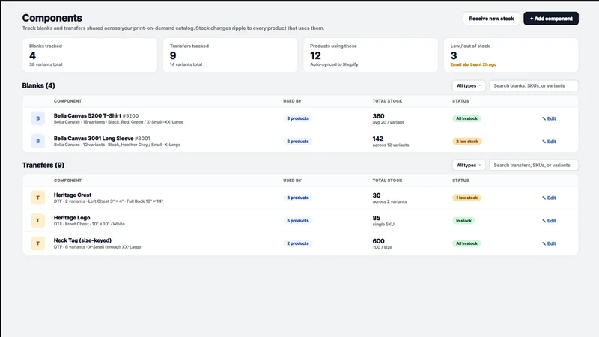This screenshot has width=599, height=337.
Task: Click the Neck Tag (size-keyed) name
Action: coord(82,240)
